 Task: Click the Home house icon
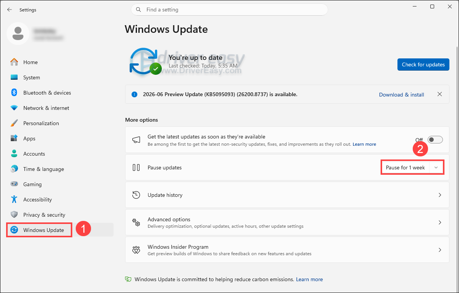pos(14,62)
